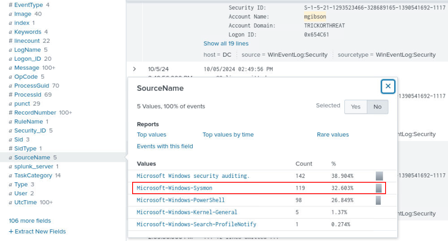The width and height of the screenshot is (448, 241).
Task: Open the EventType numeric field
Action: (29, 5)
